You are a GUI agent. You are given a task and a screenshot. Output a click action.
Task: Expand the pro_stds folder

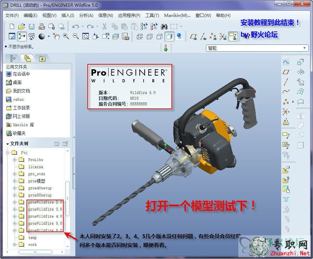point(15,174)
